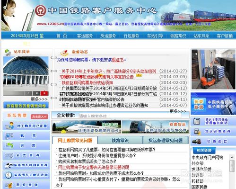The image size is (236, 189).
Task: Click the 根证书 download link
Action: [x=118, y=60]
